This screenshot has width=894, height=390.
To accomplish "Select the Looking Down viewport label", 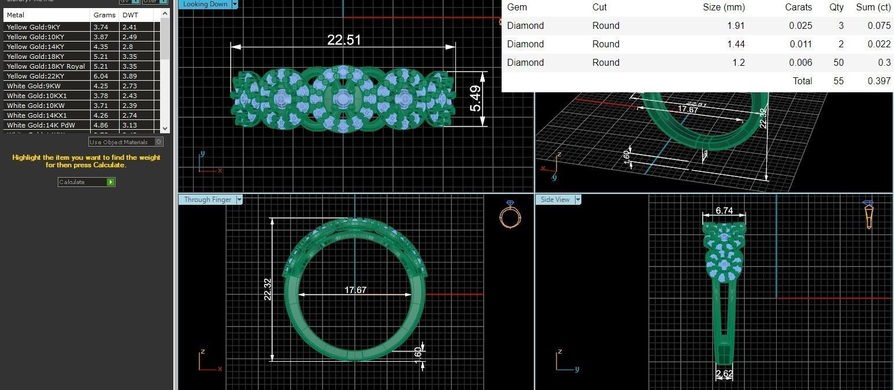I will tap(205, 4).
